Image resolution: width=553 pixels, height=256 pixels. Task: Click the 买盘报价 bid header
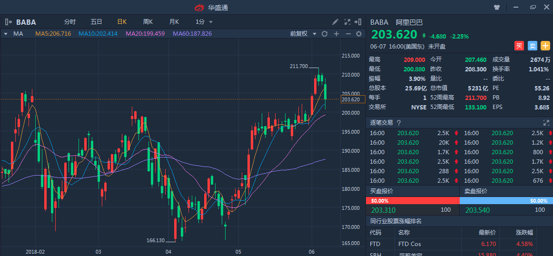(381, 191)
